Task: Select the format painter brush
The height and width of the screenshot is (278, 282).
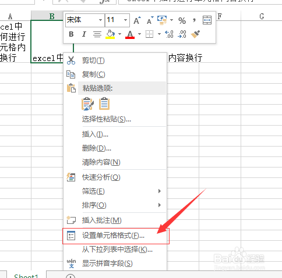Action: click(195, 34)
